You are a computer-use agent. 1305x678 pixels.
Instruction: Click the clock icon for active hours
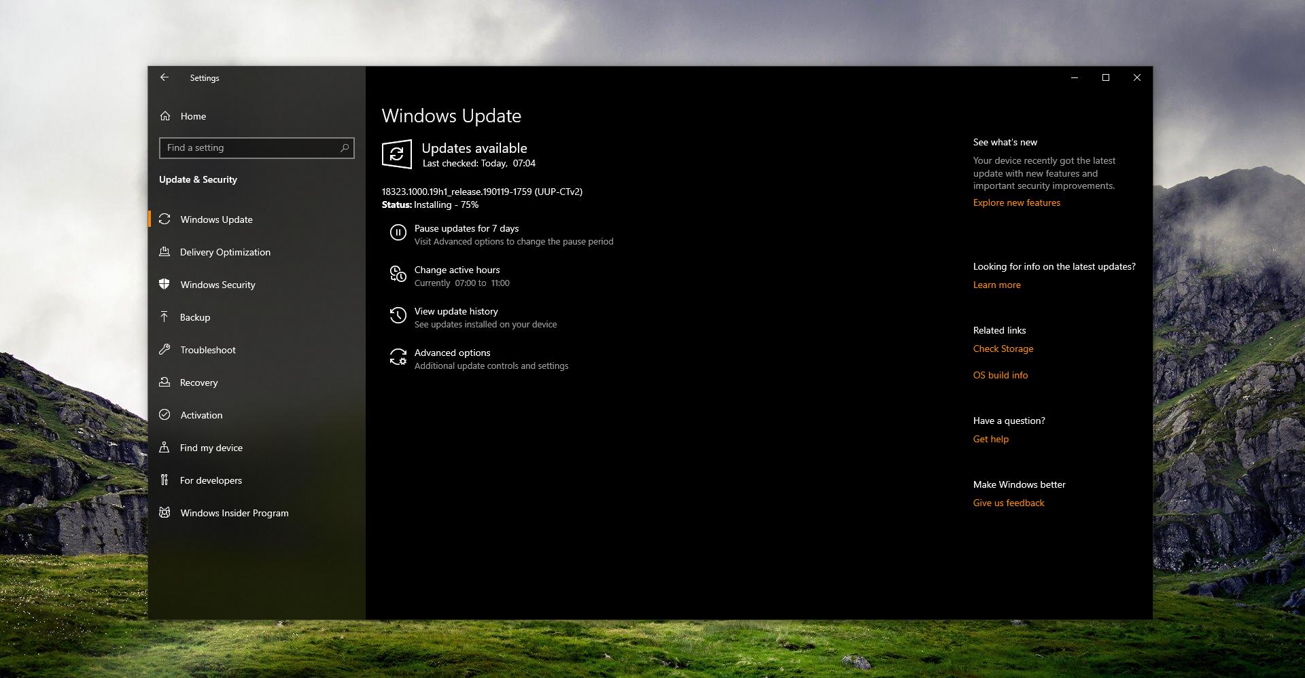(398, 274)
